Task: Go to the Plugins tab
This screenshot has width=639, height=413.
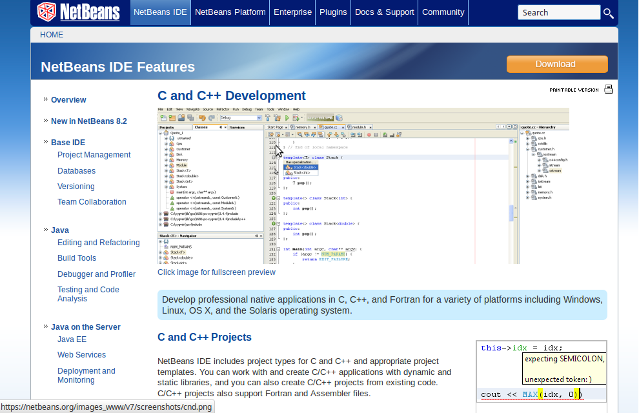Action: (333, 12)
